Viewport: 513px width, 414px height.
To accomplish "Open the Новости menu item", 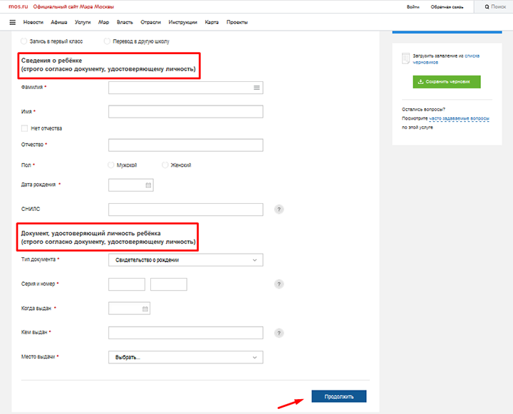I will pos(33,22).
